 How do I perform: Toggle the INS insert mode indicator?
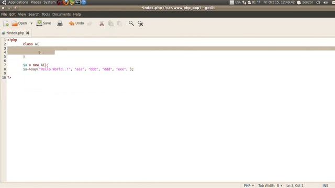[325, 186]
